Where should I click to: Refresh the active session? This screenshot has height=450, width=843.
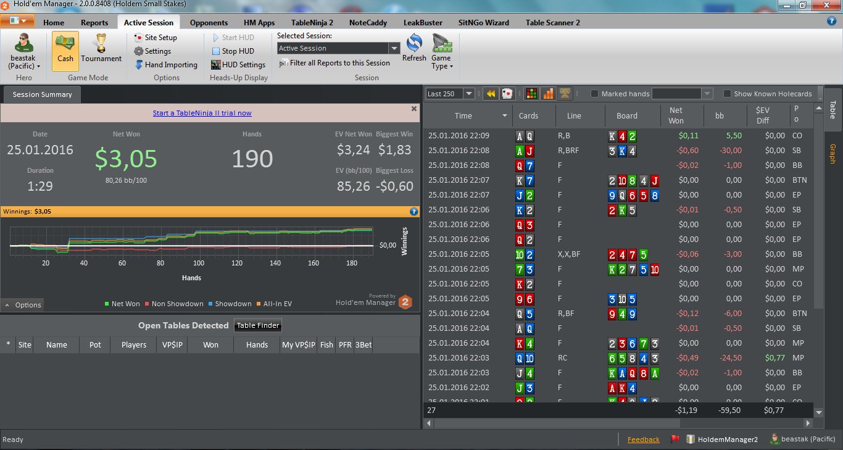pyautogui.click(x=414, y=48)
